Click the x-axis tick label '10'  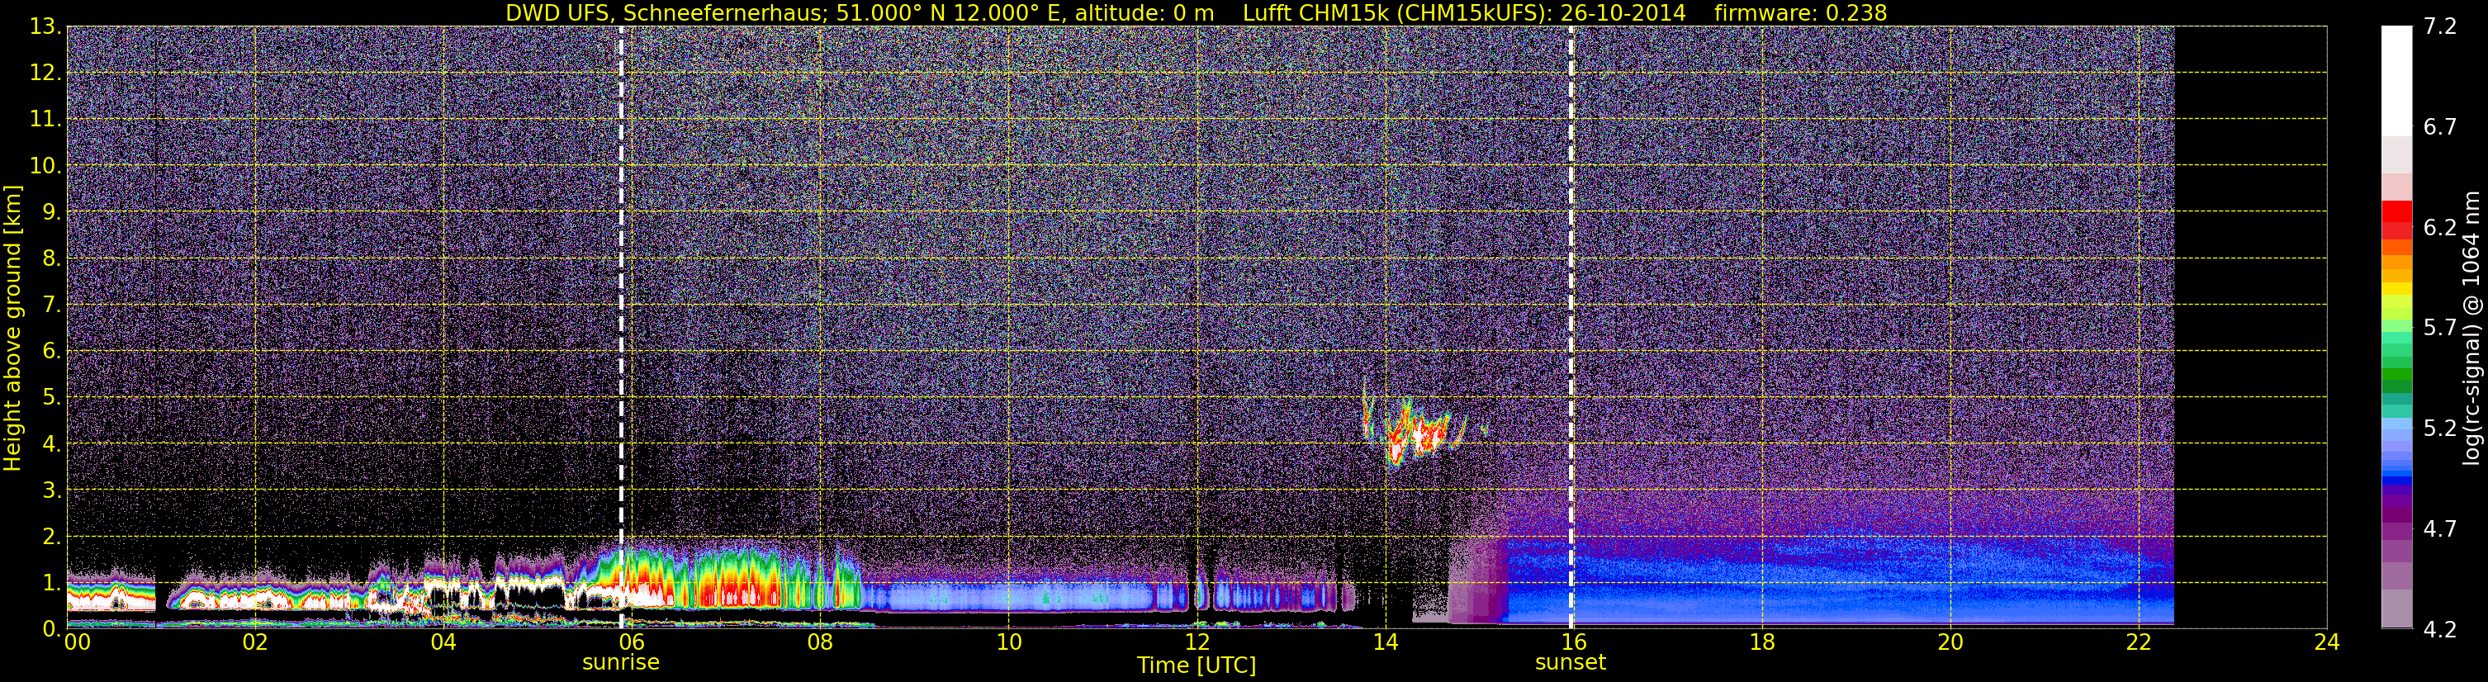click(x=1008, y=642)
